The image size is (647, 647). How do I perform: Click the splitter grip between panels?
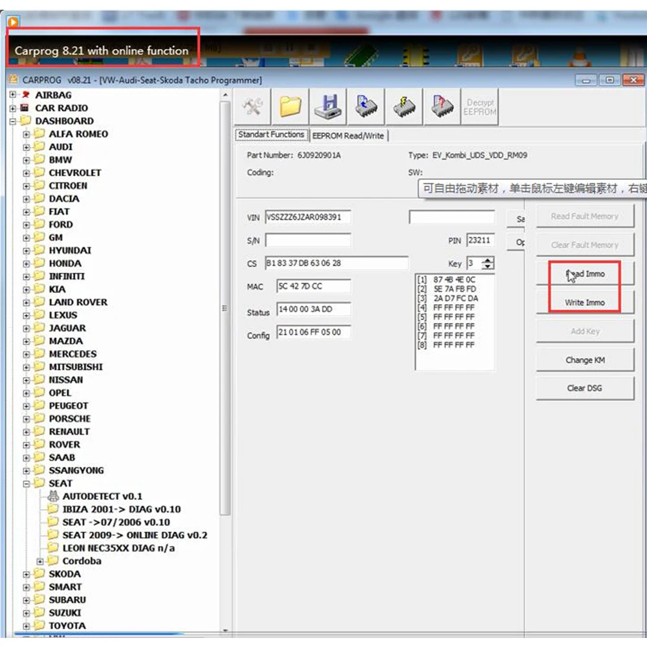(225, 308)
